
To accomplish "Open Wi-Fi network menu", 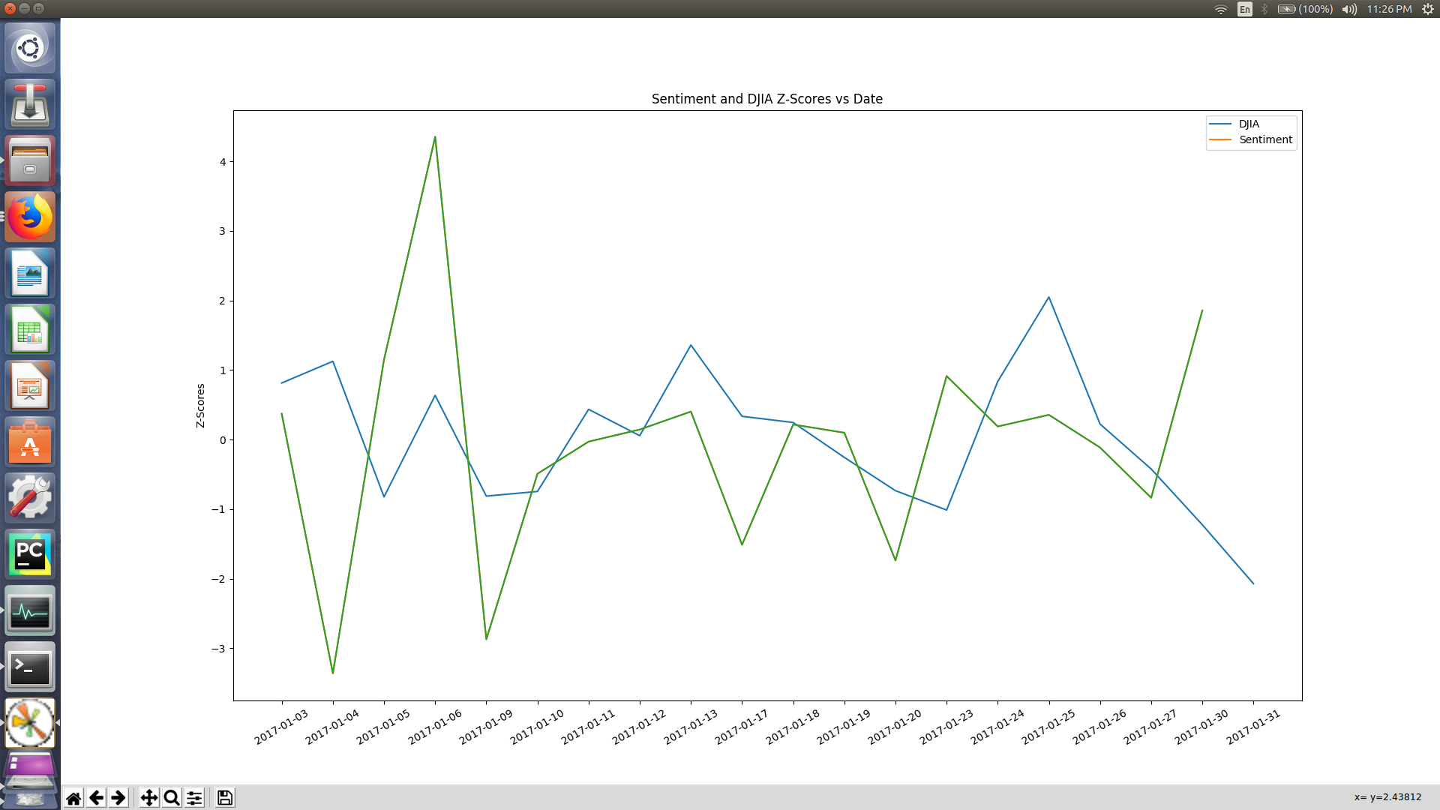I will (1221, 9).
